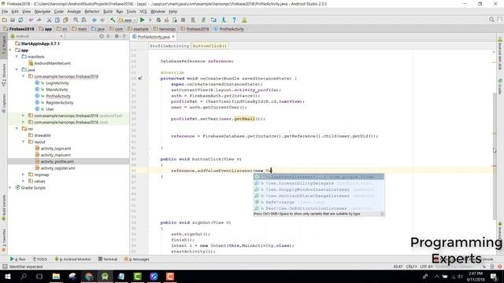This screenshot has width=504, height=283.
Task: Choose View.AccessibilityDelegate completion suggestion
Action: click(318, 183)
